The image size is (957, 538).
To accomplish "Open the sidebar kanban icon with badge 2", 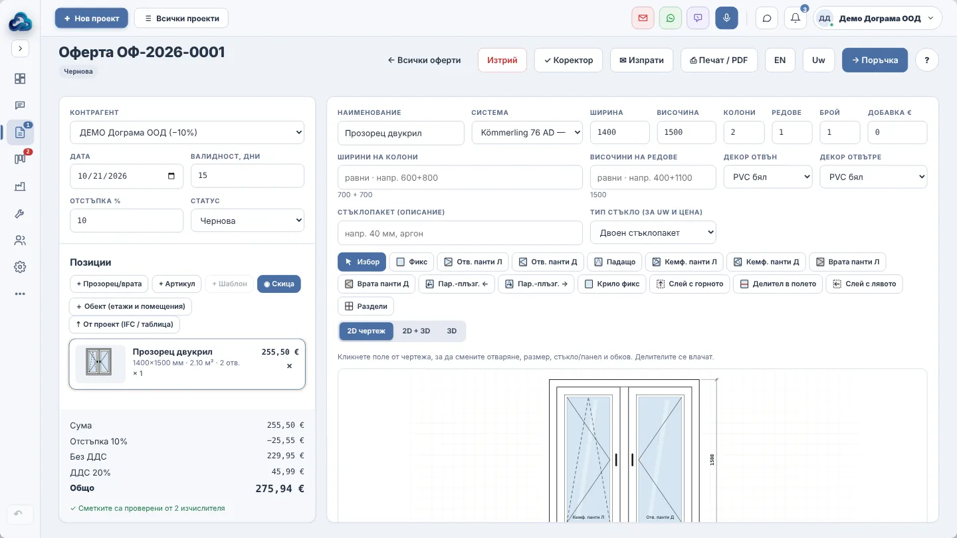I will coord(20,159).
